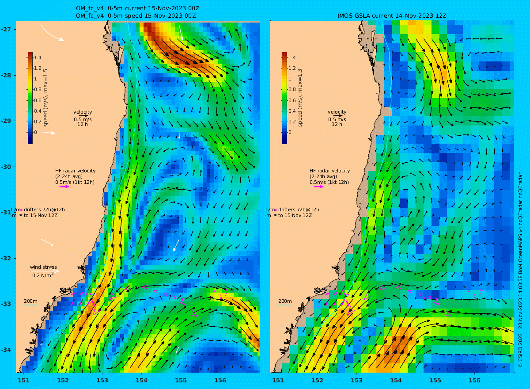This screenshot has height=389, width=530.
Task: Click 'velocity' legend label in left map
Action: tap(83, 112)
